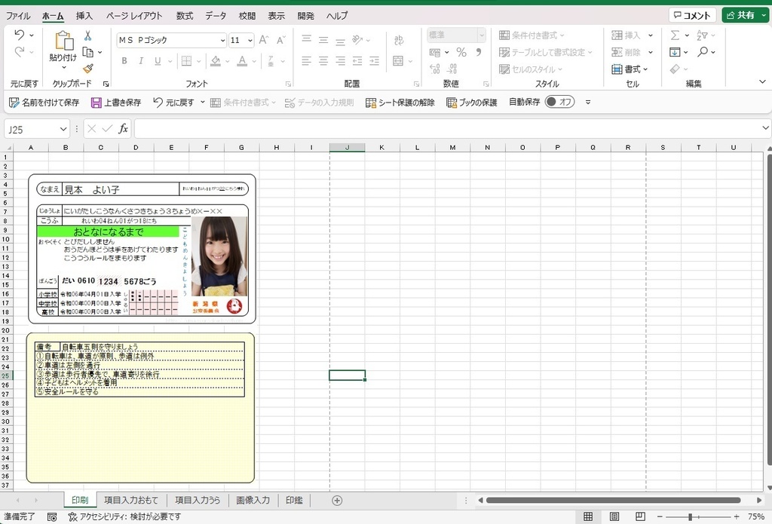Click the zoom slider handle
The width and height of the screenshot is (772, 524).
pyautogui.click(x=689, y=516)
